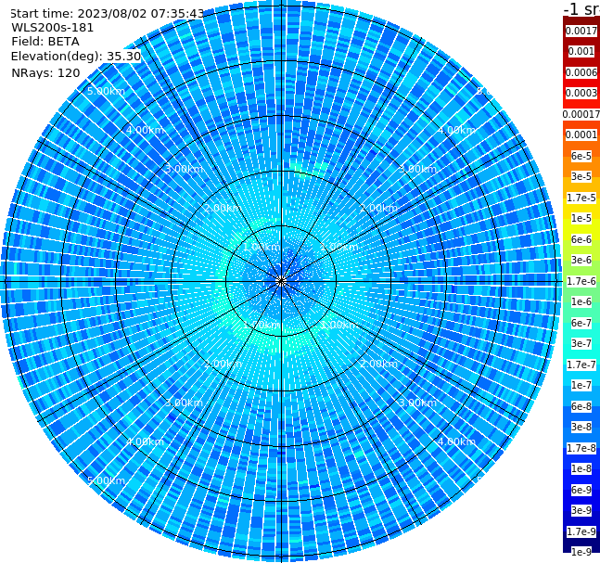Screen dimensions: 600x563
Task: Click the 0.001 colorbar tick label
Action: pos(581,51)
